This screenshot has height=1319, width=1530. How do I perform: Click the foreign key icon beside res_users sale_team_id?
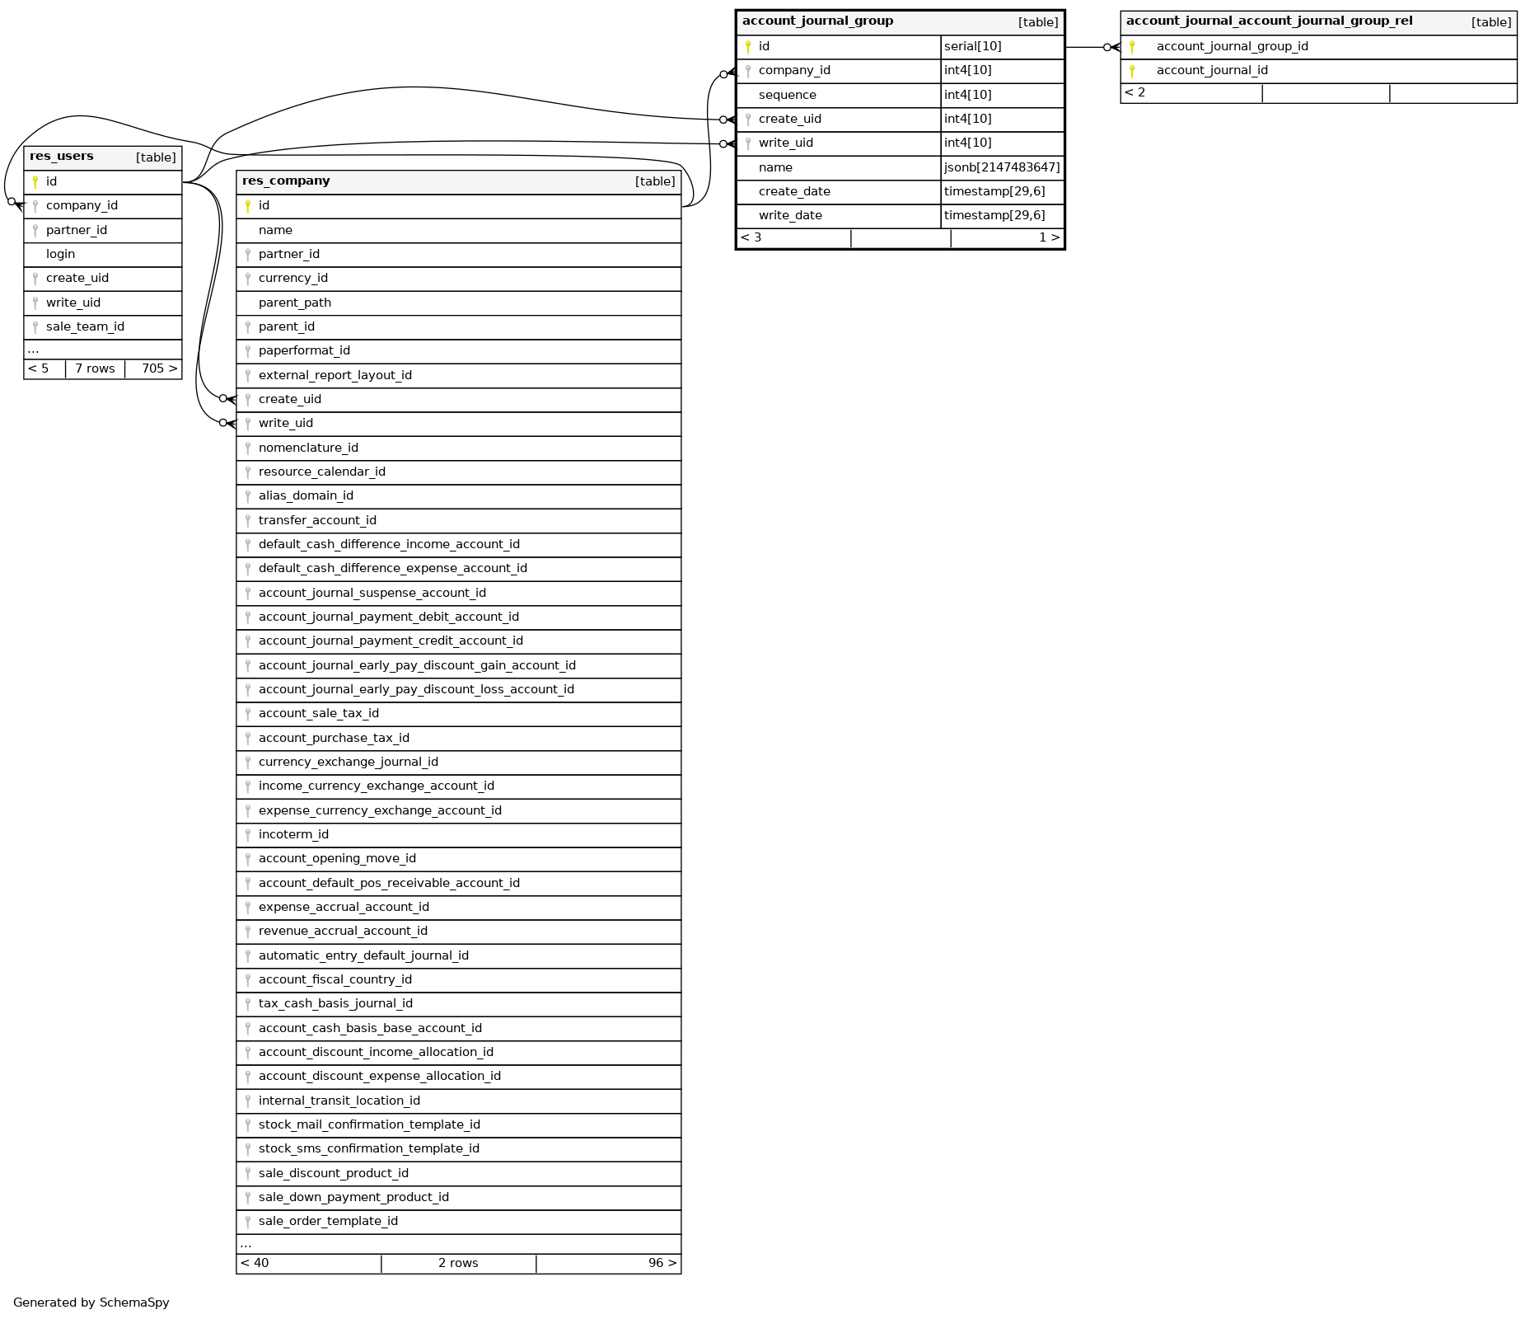point(35,327)
